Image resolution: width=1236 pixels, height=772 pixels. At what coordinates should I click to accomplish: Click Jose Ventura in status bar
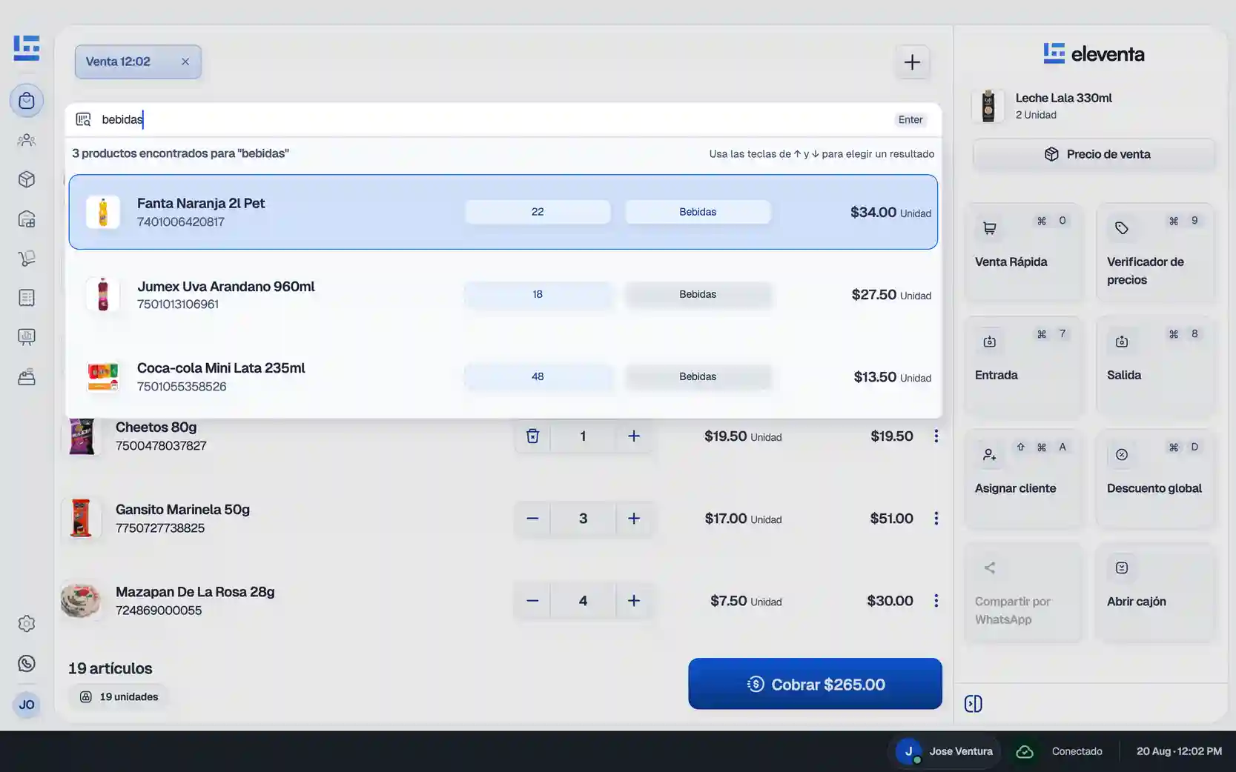pos(945,751)
